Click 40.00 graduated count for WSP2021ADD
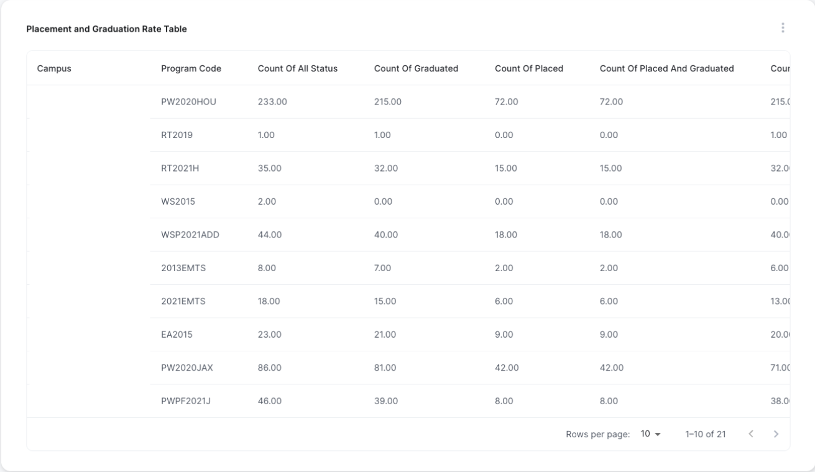 click(386, 234)
